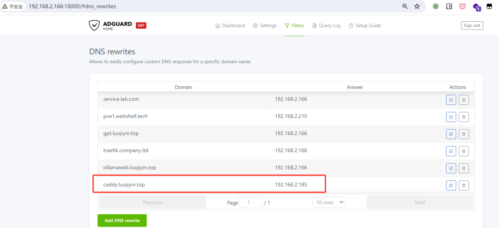Image resolution: width=499 pixels, height=228 pixels.
Task: Click the Sign out button
Action: [472, 25]
